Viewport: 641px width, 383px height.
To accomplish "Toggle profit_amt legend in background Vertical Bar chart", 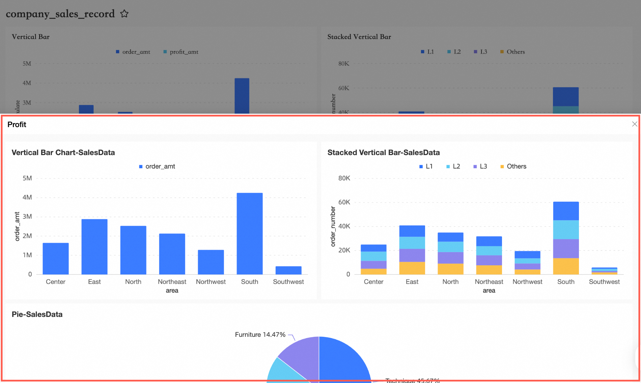I will 181,52.
